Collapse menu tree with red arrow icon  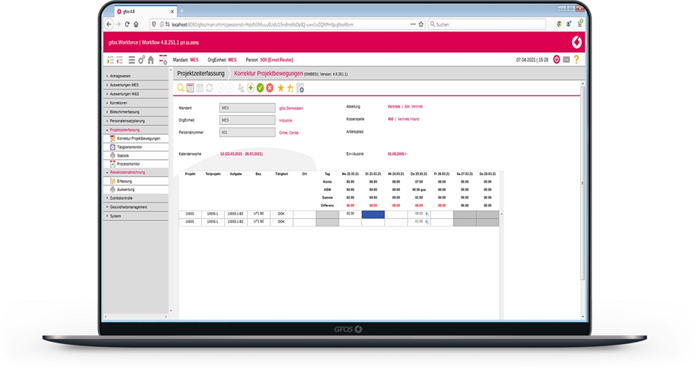[120, 60]
